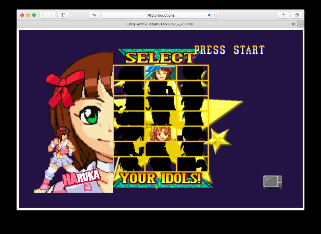The height and width of the screenshot is (234, 321).
Task: Select the winking idol portrait in top row
Action: (x=160, y=73)
